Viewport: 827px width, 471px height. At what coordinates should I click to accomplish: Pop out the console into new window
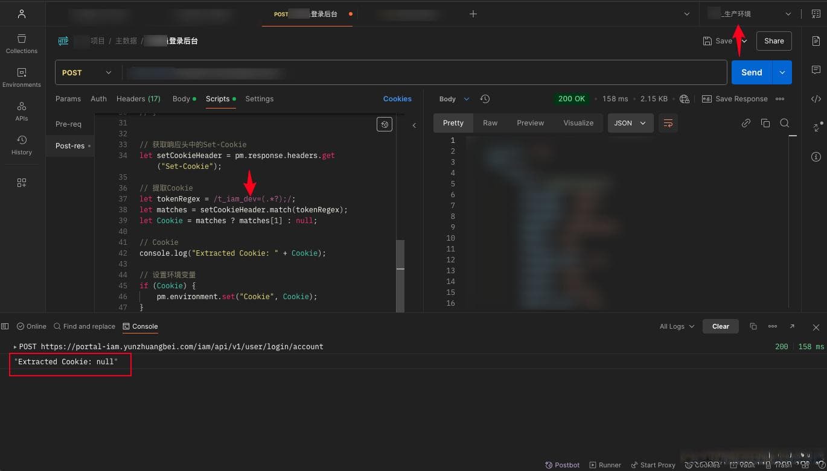point(792,326)
